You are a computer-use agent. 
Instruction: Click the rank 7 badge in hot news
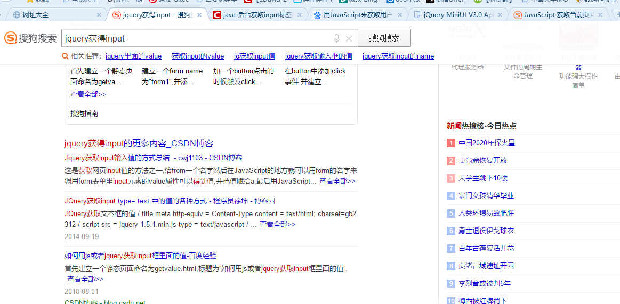tap(451, 248)
